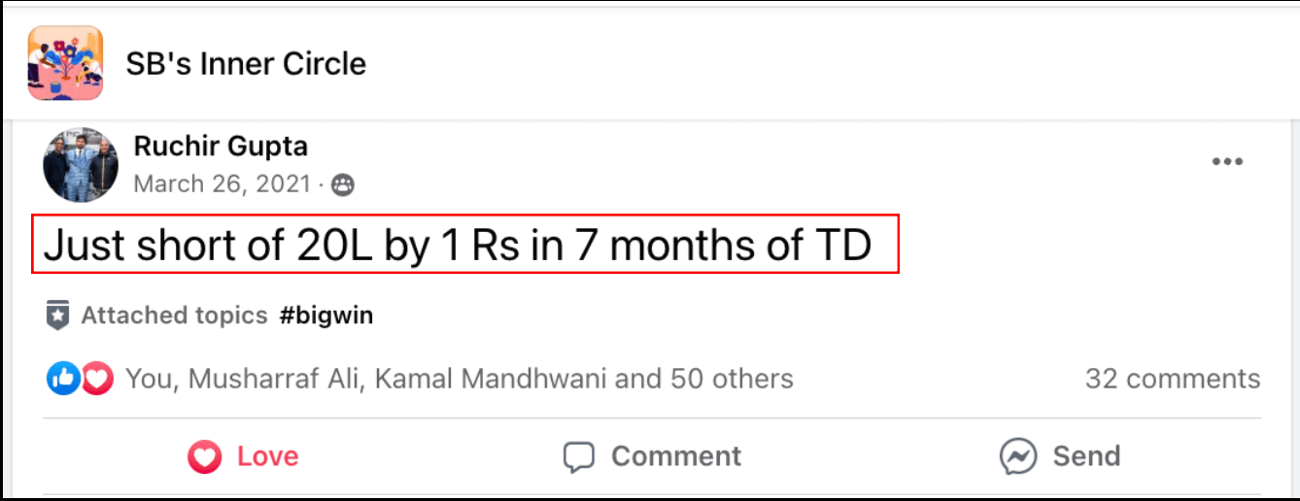Click the blue Like reaction icon

point(61,379)
